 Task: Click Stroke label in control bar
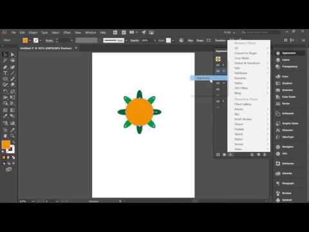(49, 41)
